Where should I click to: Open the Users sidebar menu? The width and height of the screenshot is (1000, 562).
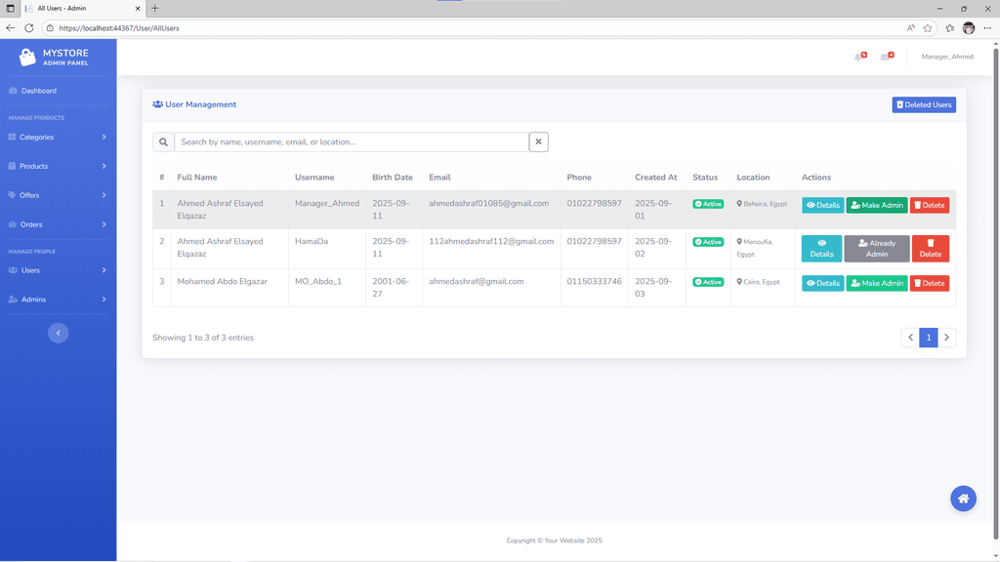(58, 270)
